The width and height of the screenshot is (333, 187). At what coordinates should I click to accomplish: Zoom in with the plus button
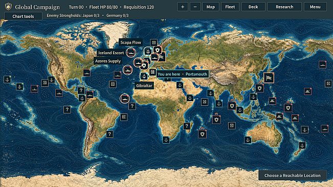coord(183,7)
